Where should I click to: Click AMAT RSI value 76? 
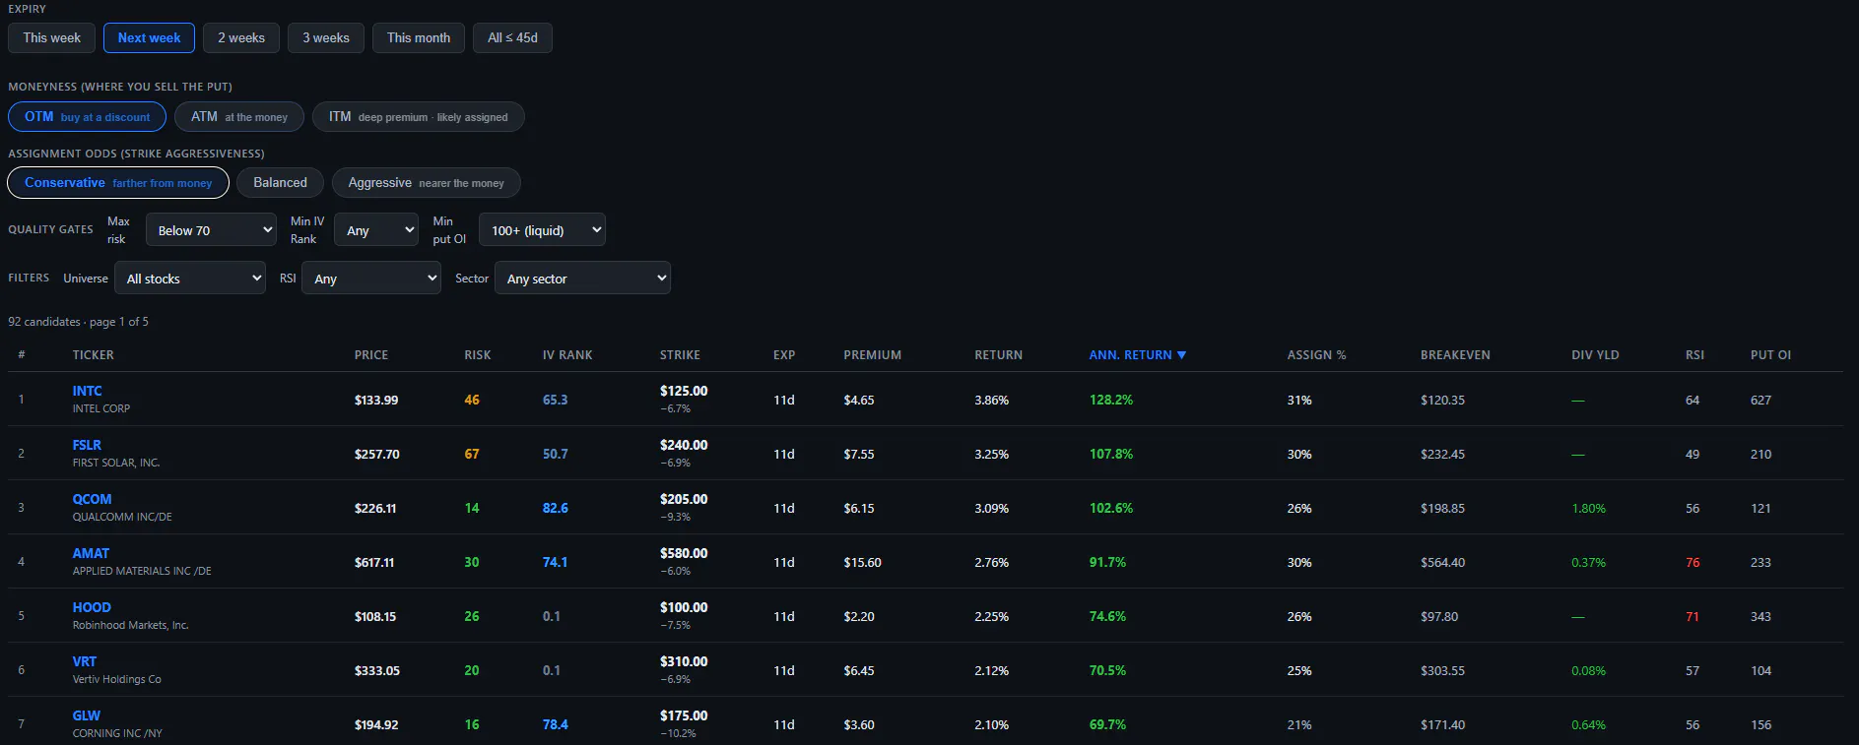tap(1693, 563)
